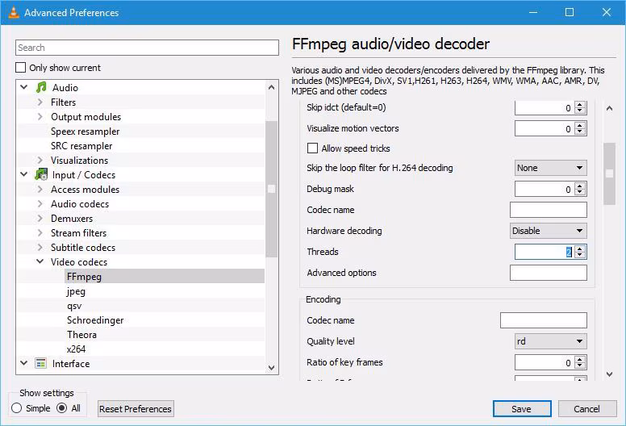Decrease Threads count with down arrow

point(580,255)
